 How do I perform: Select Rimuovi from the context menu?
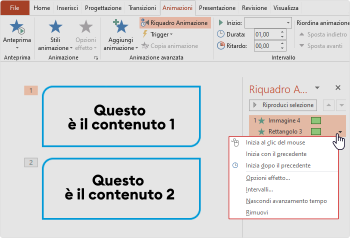(257, 212)
